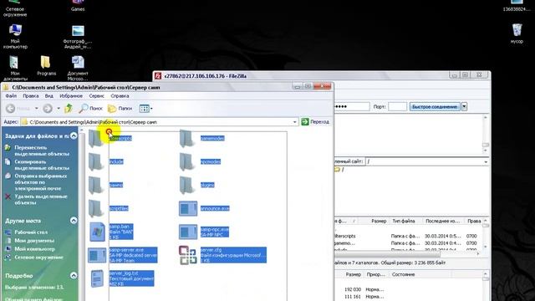Click the Explorer Forward arrow button
Viewport: 535px width, 301px height.
(x=48, y=109)
